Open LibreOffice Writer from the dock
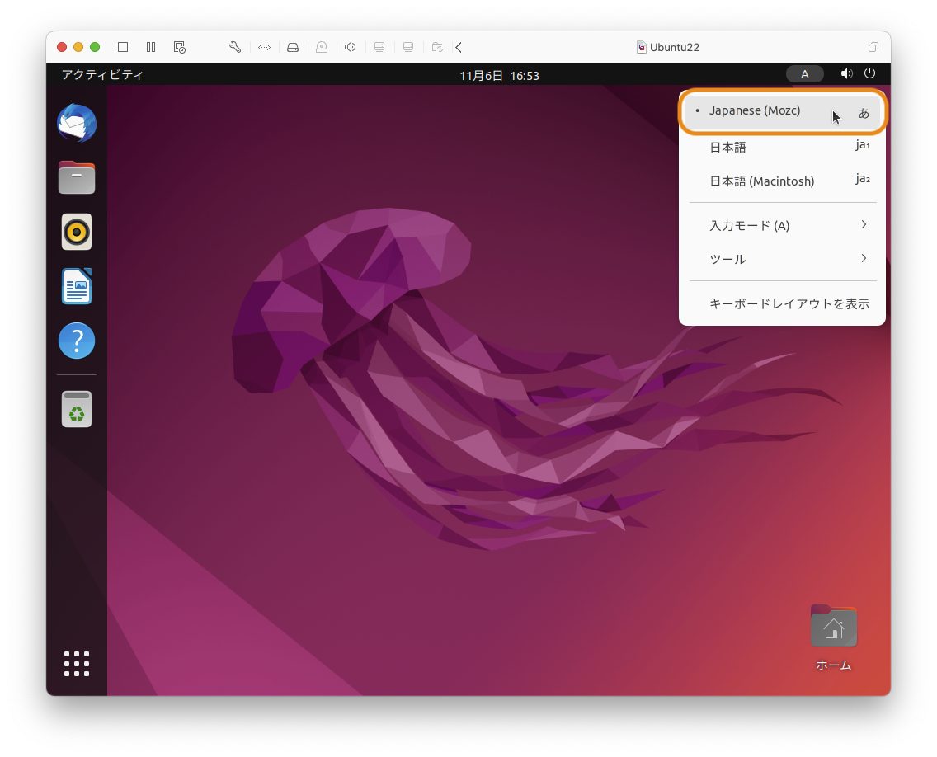 click(76, 286)
